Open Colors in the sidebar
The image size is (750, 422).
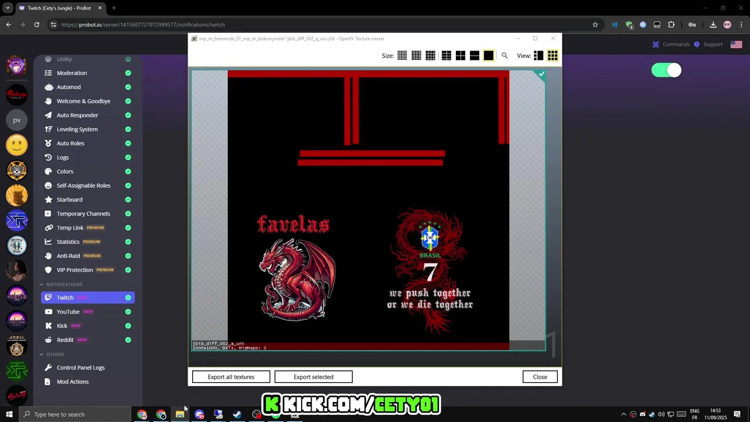[x=65, y=172]
